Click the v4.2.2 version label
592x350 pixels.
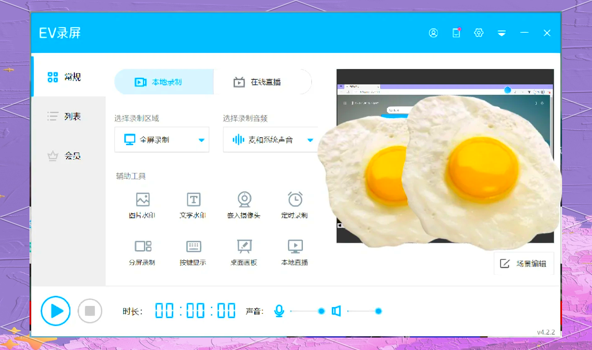(546, 332)
